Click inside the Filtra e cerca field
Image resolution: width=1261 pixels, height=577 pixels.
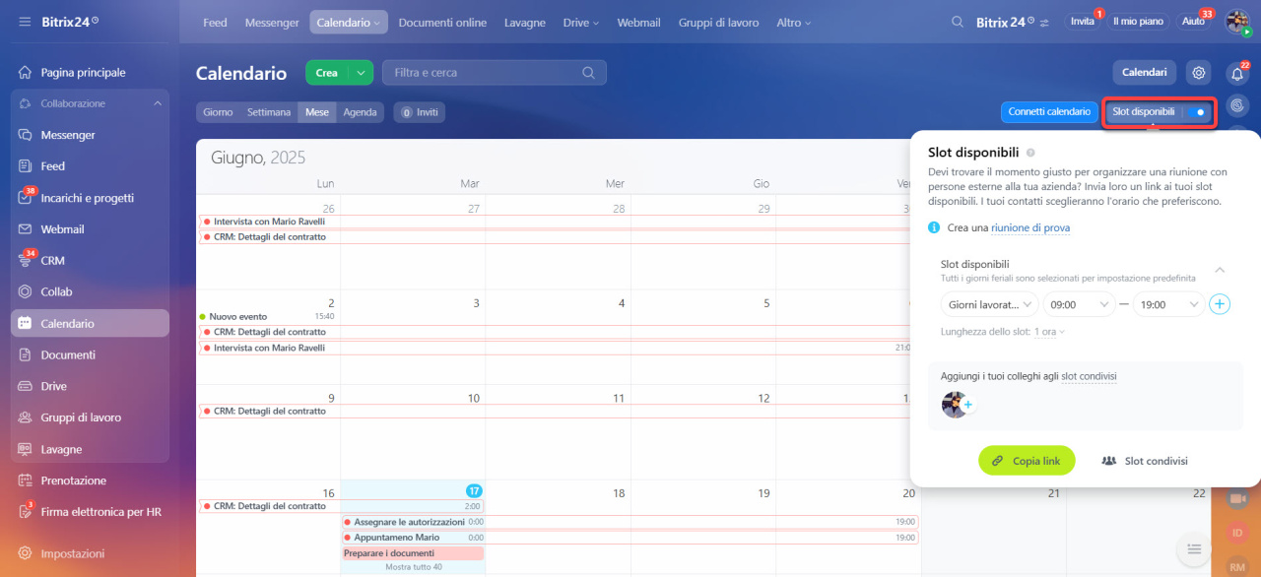point(495,73)
